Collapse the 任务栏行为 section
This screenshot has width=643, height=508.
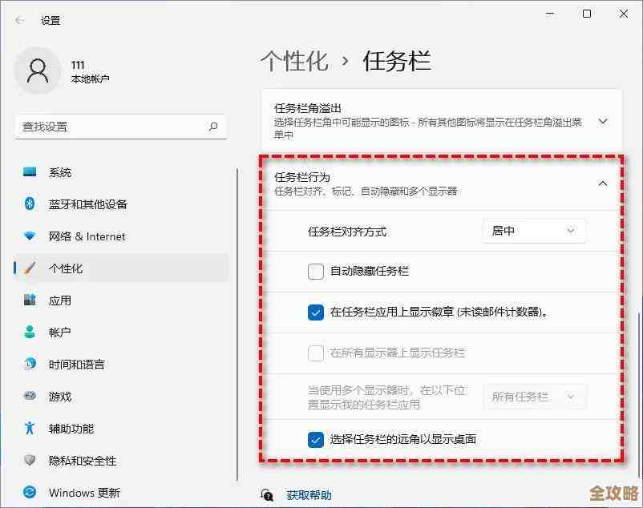602,183
